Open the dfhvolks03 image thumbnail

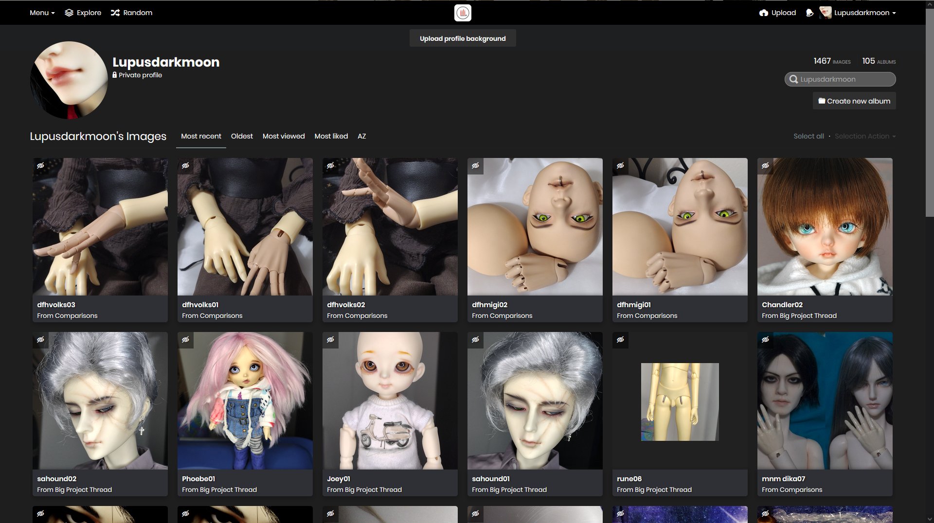point(100,227)
